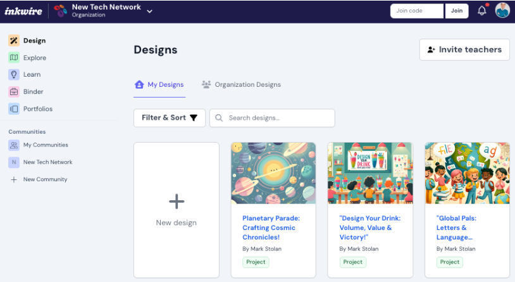Screen dimensions: 515x282
Task: Open New Tech Network community link
Action: click(x=47, y=162)
